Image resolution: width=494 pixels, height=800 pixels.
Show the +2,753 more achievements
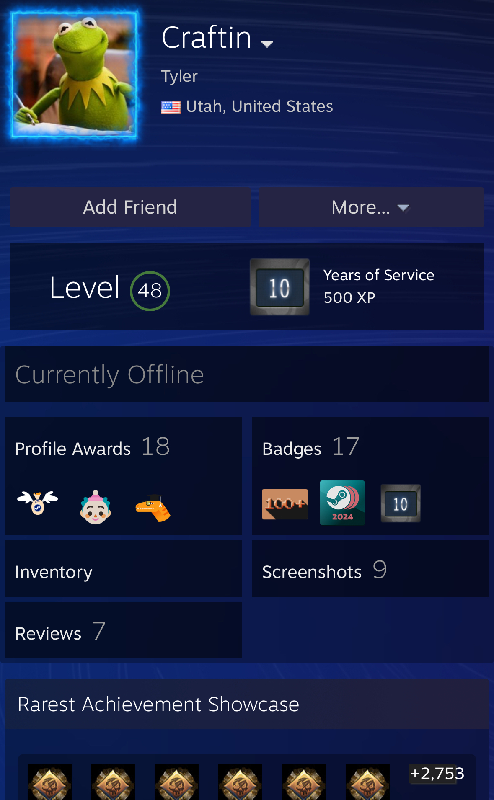pos(437,773)
